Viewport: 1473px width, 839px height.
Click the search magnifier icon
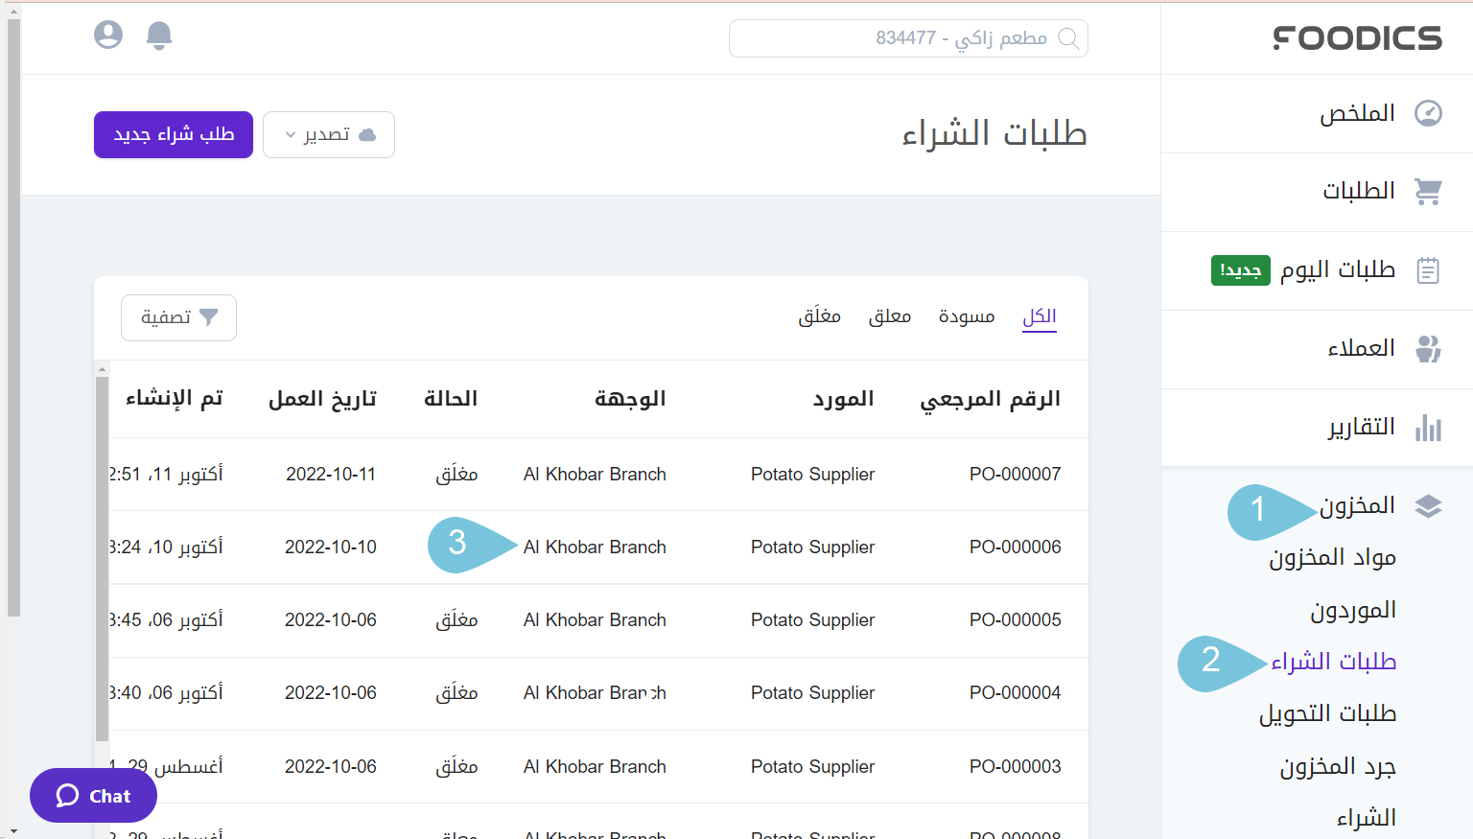(x=1069, y=38)
